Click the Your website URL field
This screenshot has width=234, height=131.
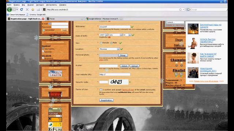tap(115, 74)
